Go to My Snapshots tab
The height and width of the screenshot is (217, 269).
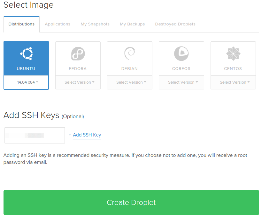pos(95,24)
